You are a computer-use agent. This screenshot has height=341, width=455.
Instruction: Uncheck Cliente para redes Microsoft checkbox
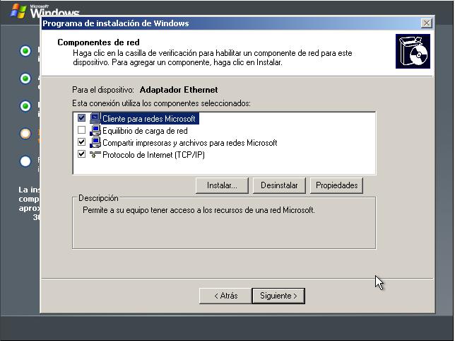pos(81,118)
